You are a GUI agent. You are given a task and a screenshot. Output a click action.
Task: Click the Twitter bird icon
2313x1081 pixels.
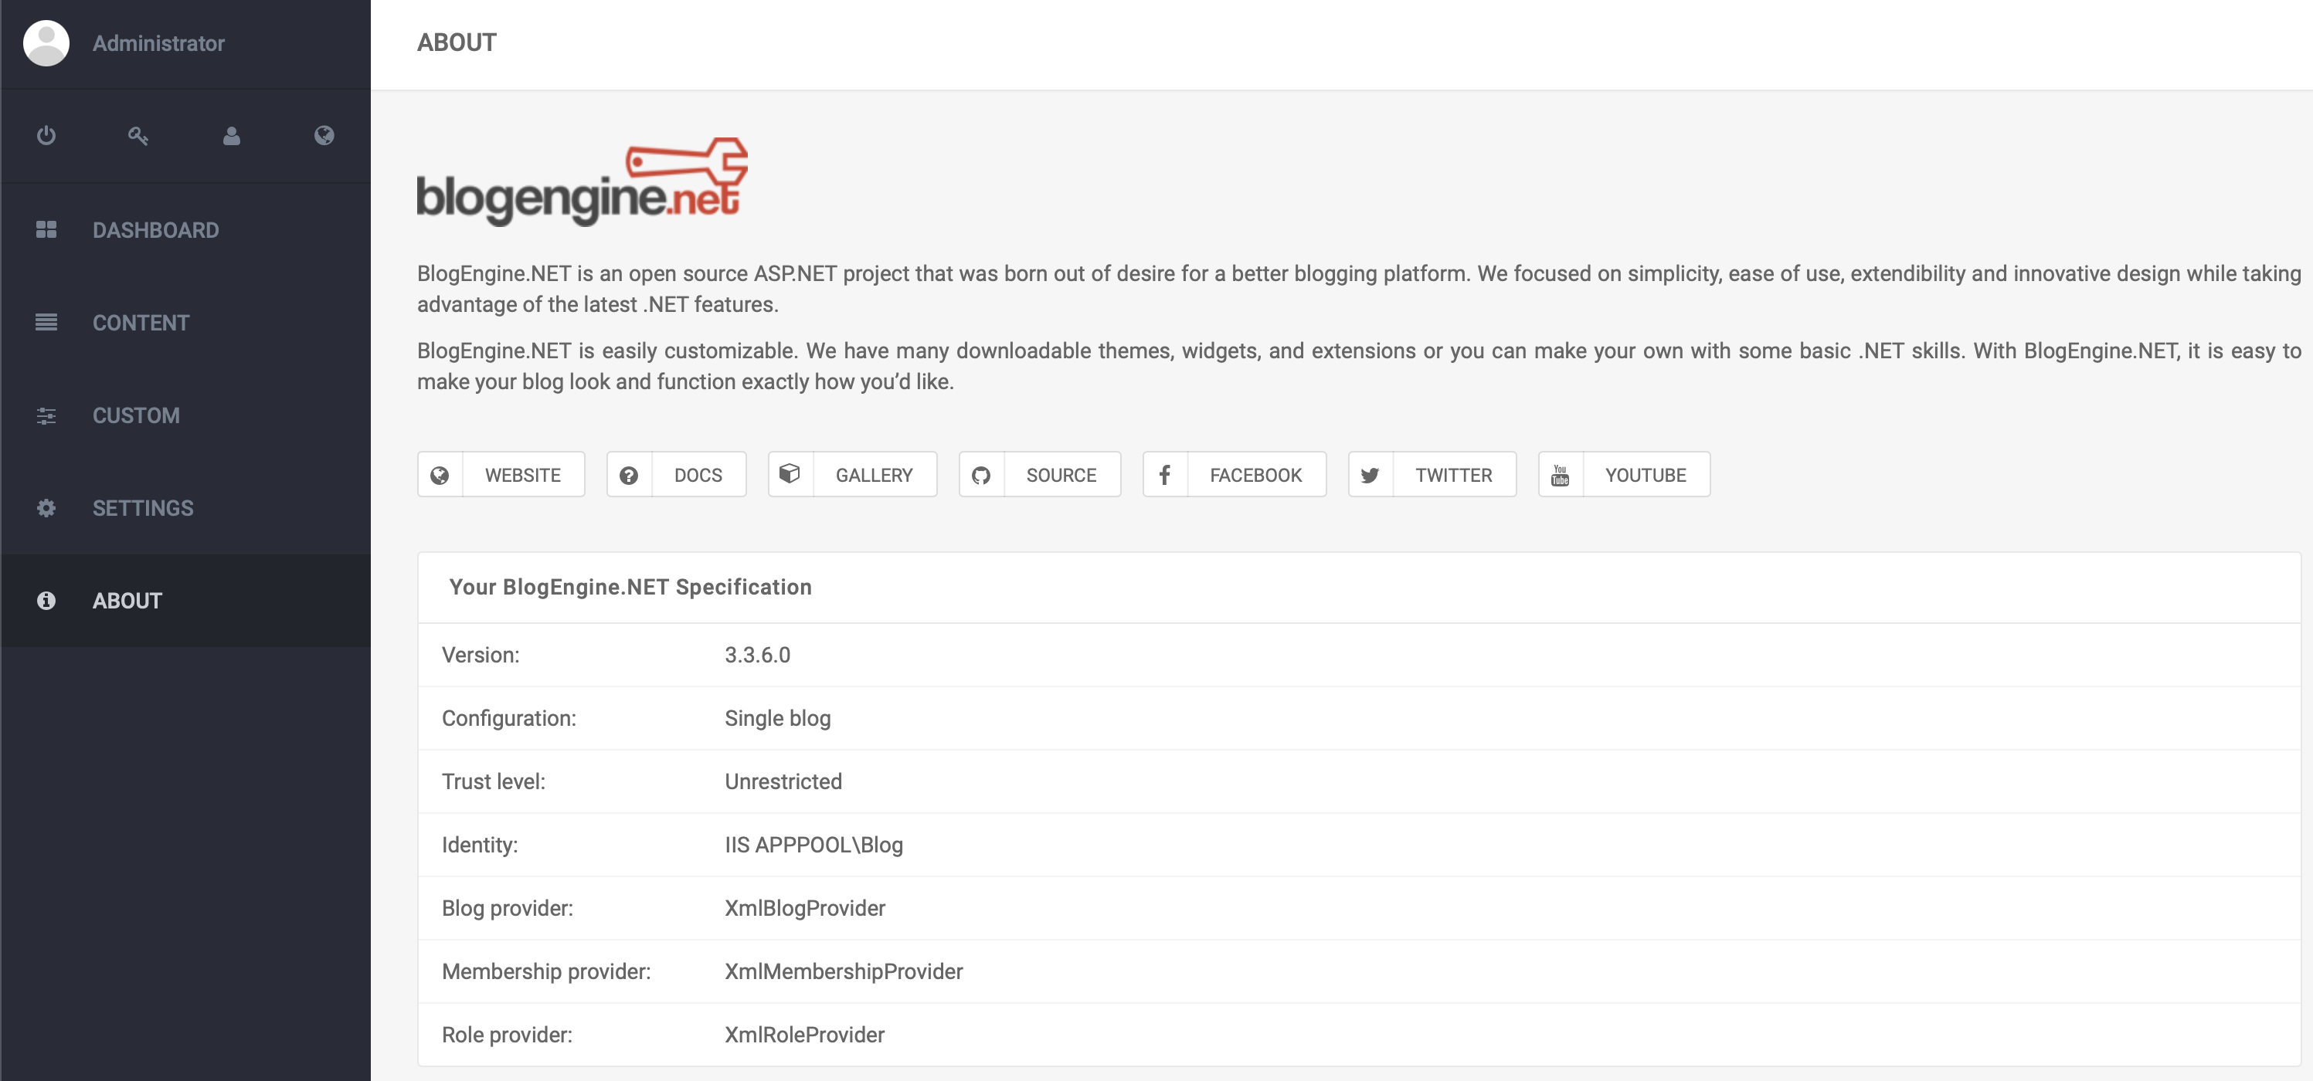pos(1370,476)
